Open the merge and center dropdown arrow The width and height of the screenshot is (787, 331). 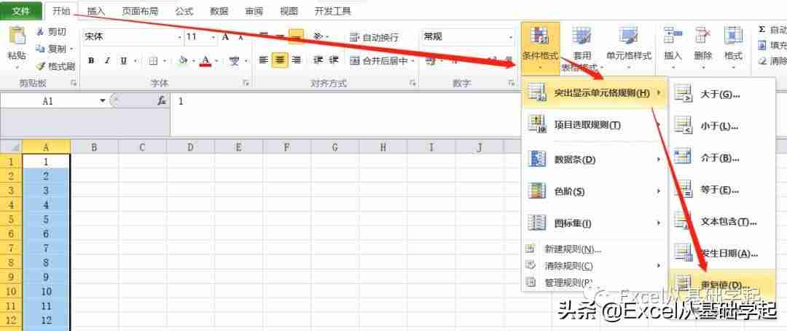412,61
